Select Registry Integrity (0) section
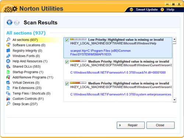The width and height of the screenshot is (184, 138). click(x=27, y=50)
